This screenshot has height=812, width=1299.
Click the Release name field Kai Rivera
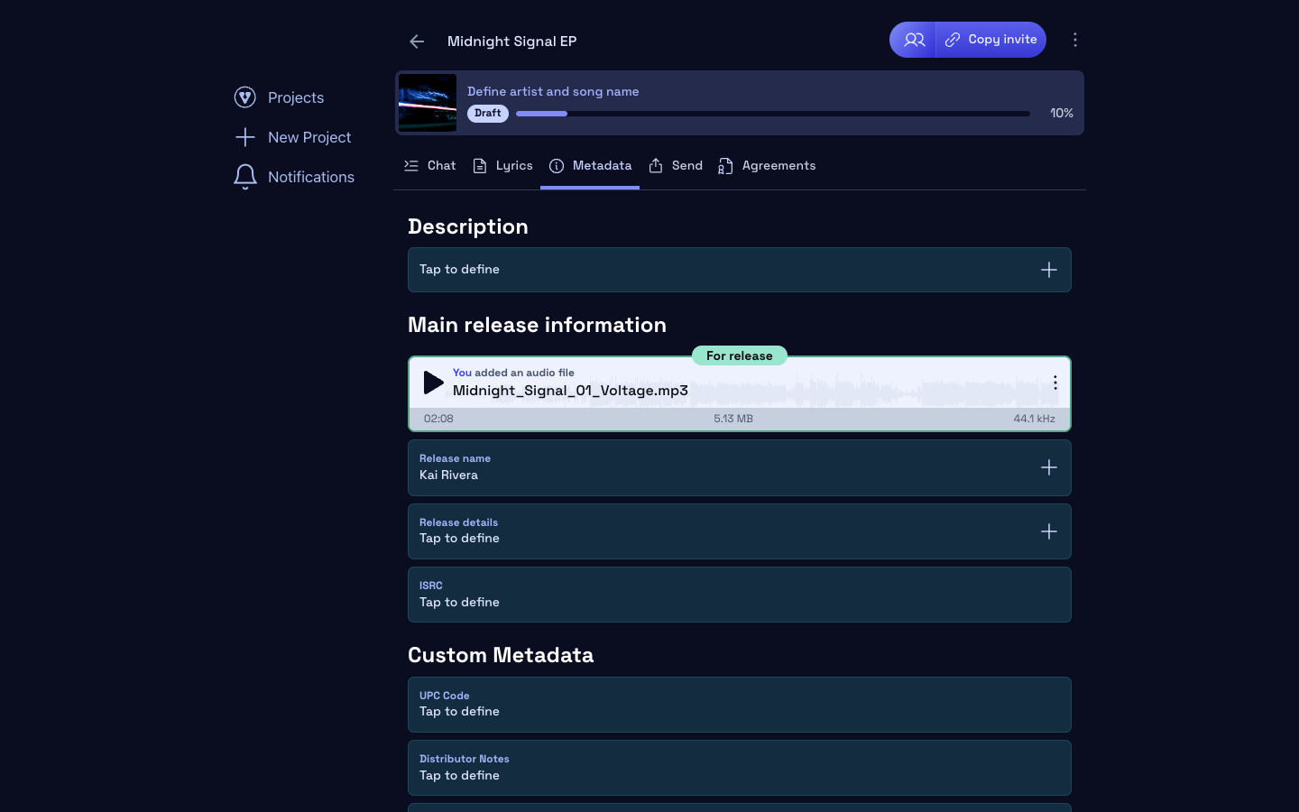tap(740, 467)
